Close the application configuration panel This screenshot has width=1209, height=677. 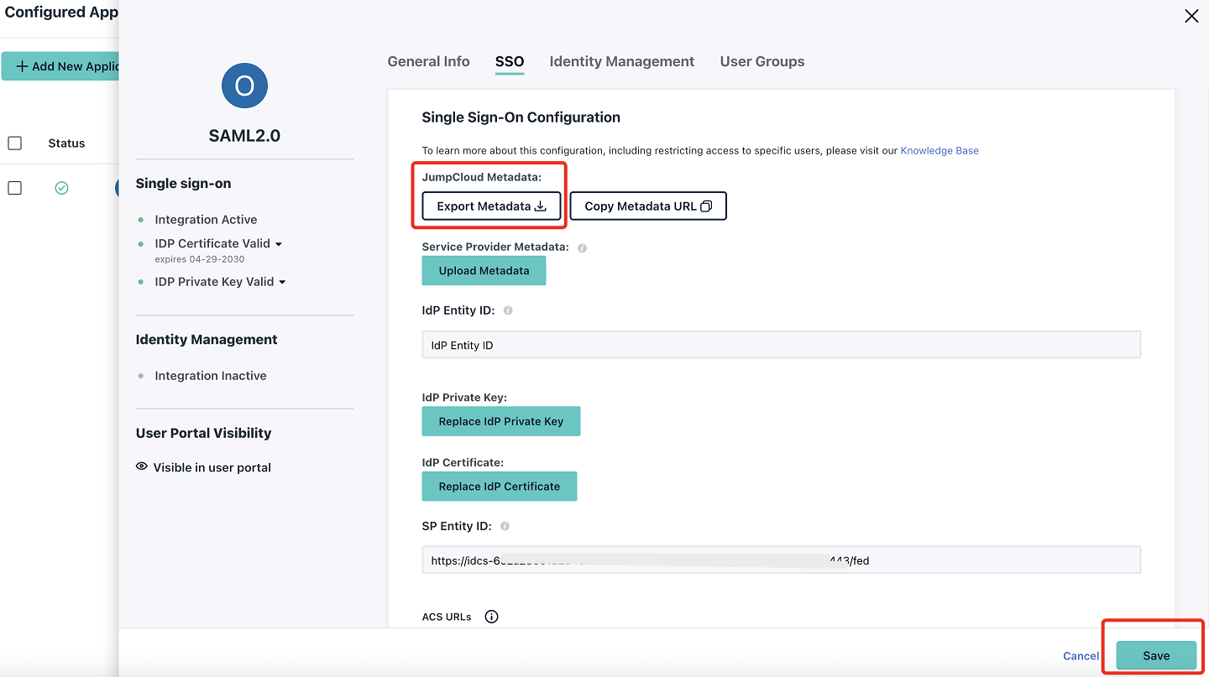tap(1191, 16)
